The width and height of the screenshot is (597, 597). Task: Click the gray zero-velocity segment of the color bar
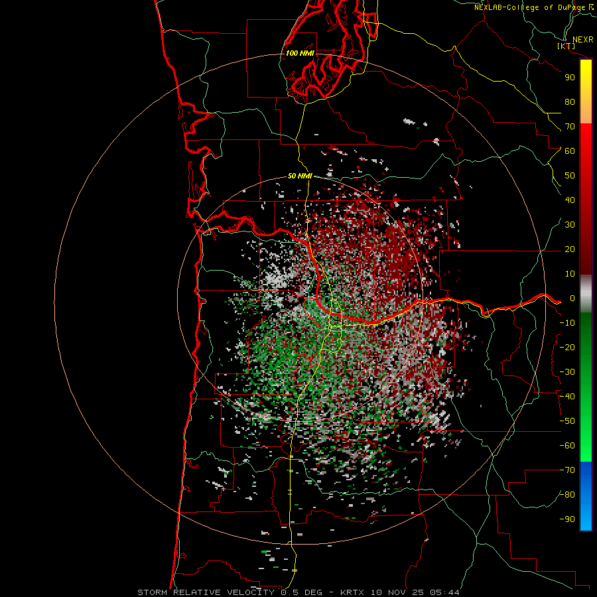click(586, 293)
